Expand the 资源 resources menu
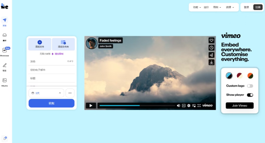 pos(230,7)
